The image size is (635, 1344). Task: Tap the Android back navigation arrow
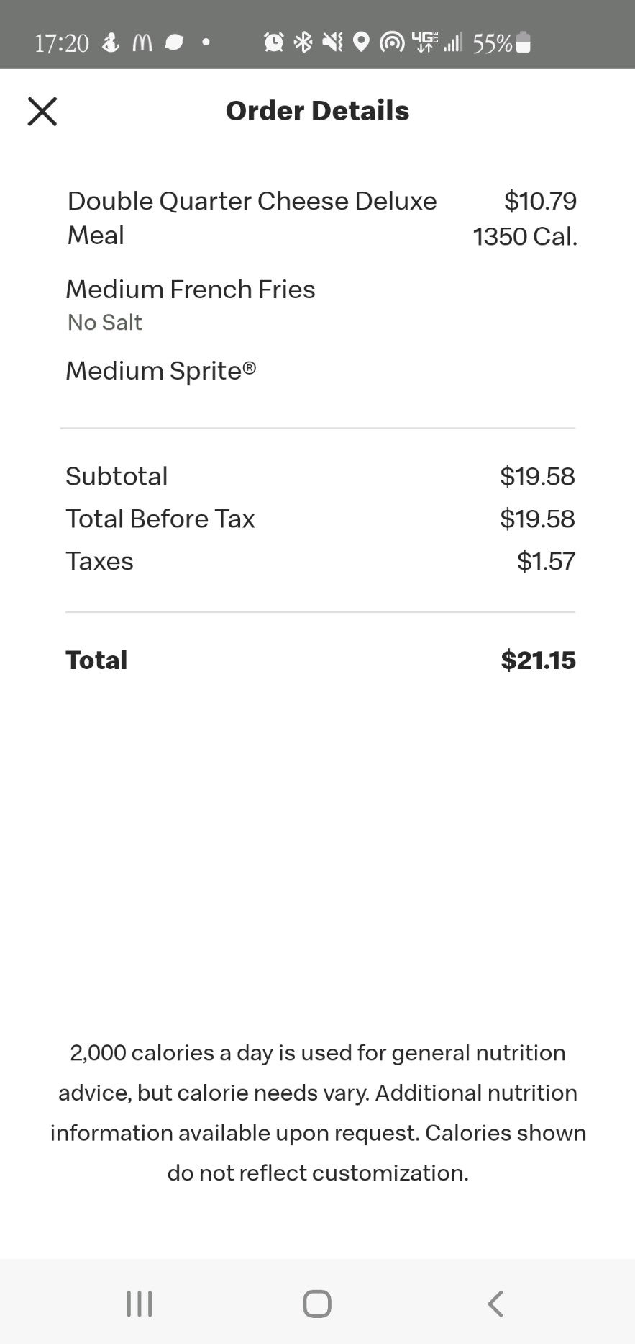click(x=495, y=1304)
